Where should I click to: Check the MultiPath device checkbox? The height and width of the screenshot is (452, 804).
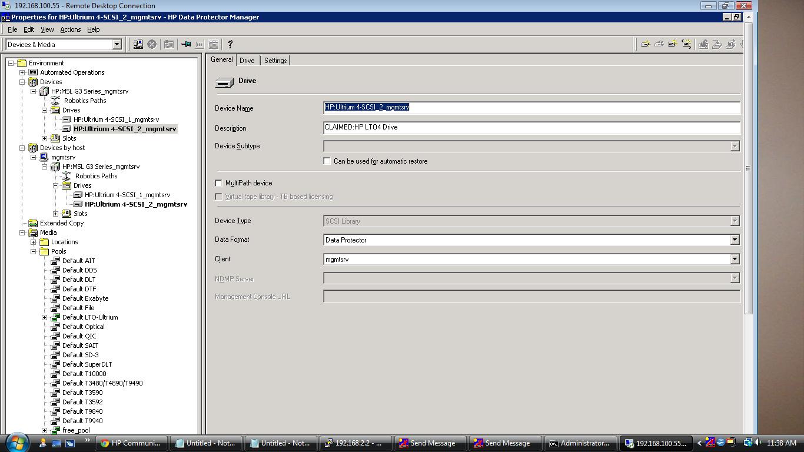(218, 183)
